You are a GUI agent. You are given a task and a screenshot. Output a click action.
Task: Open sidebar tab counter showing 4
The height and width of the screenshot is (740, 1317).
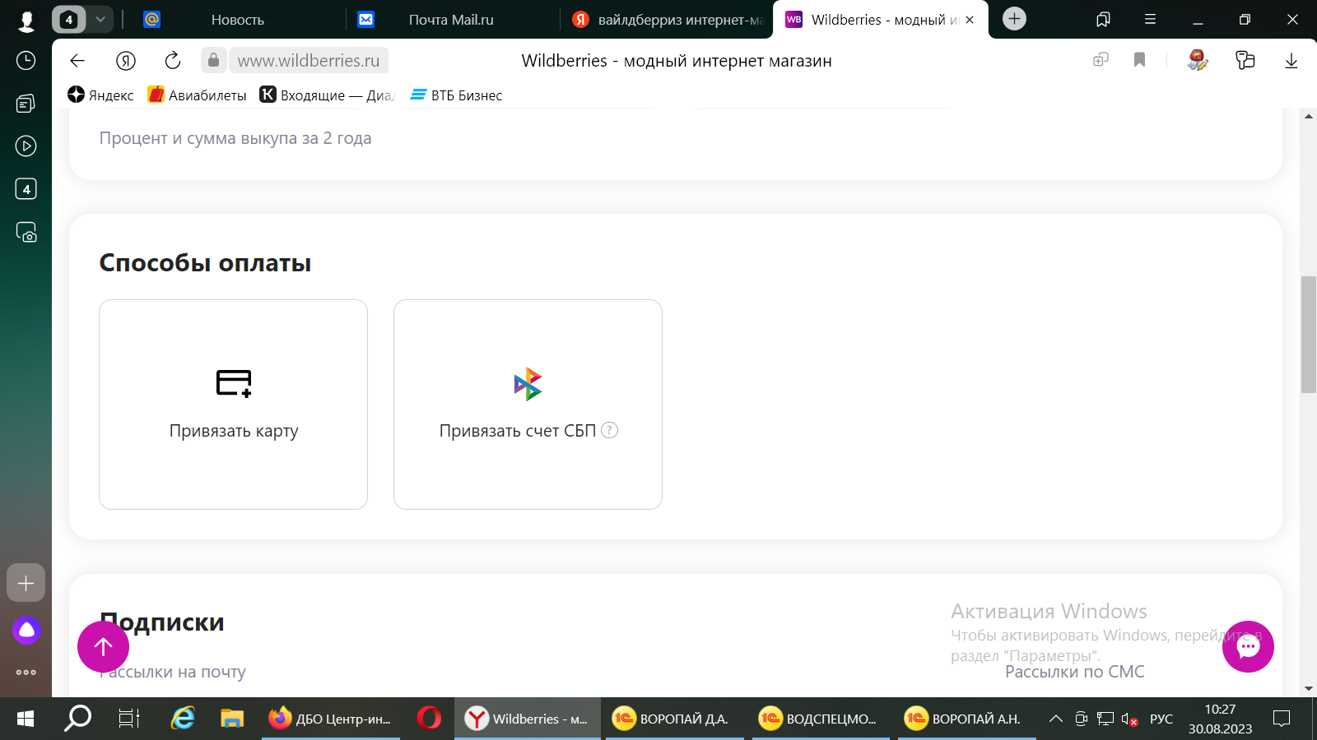coord(26,189)
